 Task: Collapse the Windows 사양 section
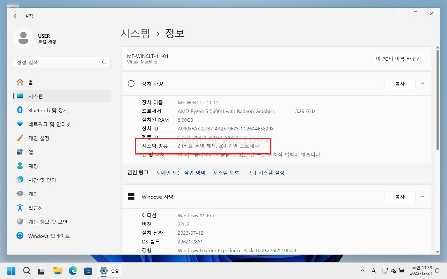click(422, 197)
